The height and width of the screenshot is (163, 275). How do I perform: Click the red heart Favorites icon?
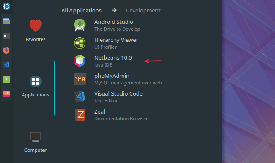(x=36, y=26)
